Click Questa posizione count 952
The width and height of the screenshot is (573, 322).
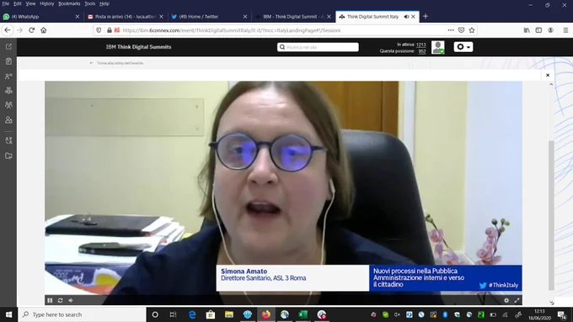(x=422, y=51)
